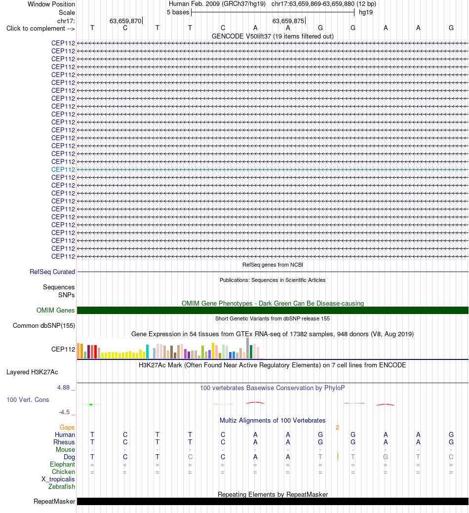Click the Common dbSNP(155) track label

point(44,325)
